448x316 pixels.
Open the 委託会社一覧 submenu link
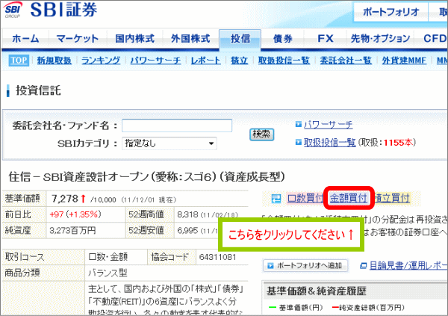tap(346, 61)
